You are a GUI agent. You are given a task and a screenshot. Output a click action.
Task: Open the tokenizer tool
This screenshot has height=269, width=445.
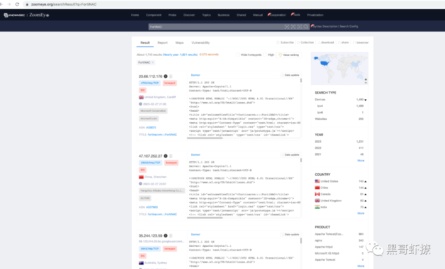click(x=361, y=42)
